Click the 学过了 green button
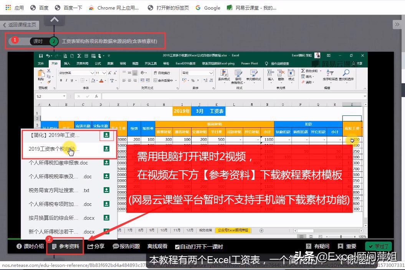Image resolution: width=405 pixels, height=270 pixels. coord(379,246)
